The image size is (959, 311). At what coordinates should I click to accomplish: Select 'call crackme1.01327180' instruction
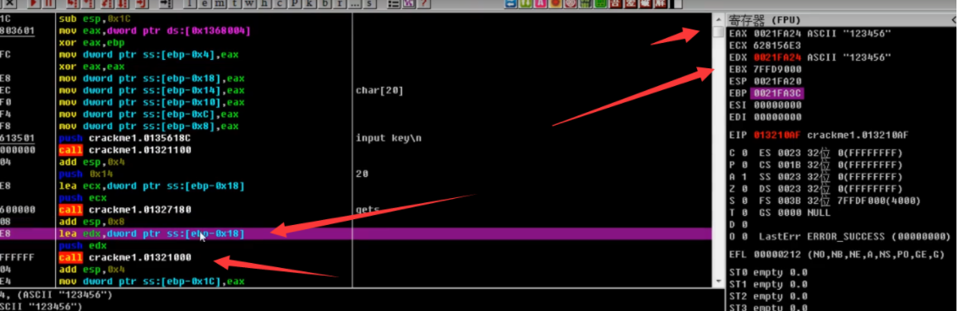[x=125, y=210]
